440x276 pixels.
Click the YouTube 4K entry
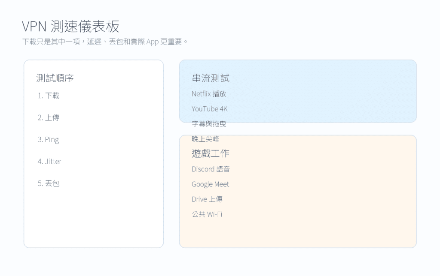pyautogui.click(x=210, y=109)
